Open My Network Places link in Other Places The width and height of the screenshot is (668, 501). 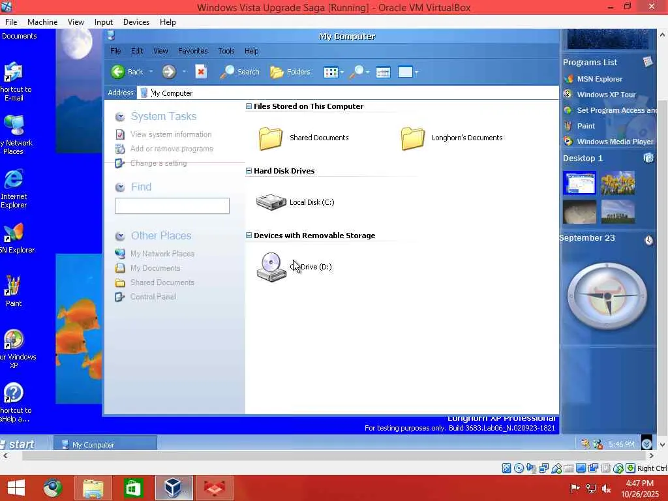pyautogui.click(x=162, y=254)
